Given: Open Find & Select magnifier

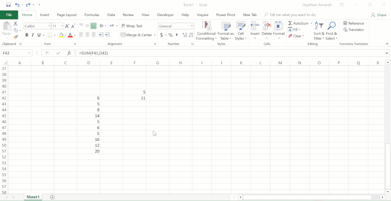Looking at the screenshot, I should (332, 31).
